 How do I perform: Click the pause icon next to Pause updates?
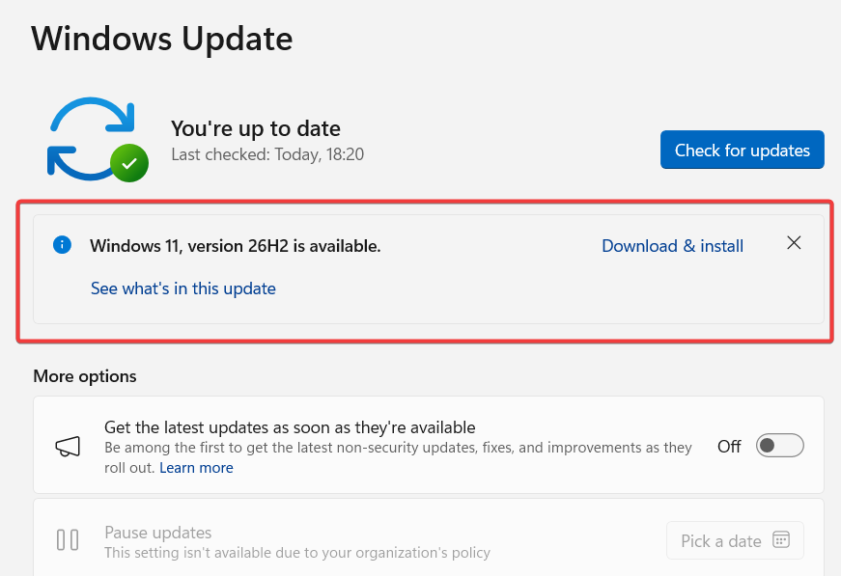(68, 539)
